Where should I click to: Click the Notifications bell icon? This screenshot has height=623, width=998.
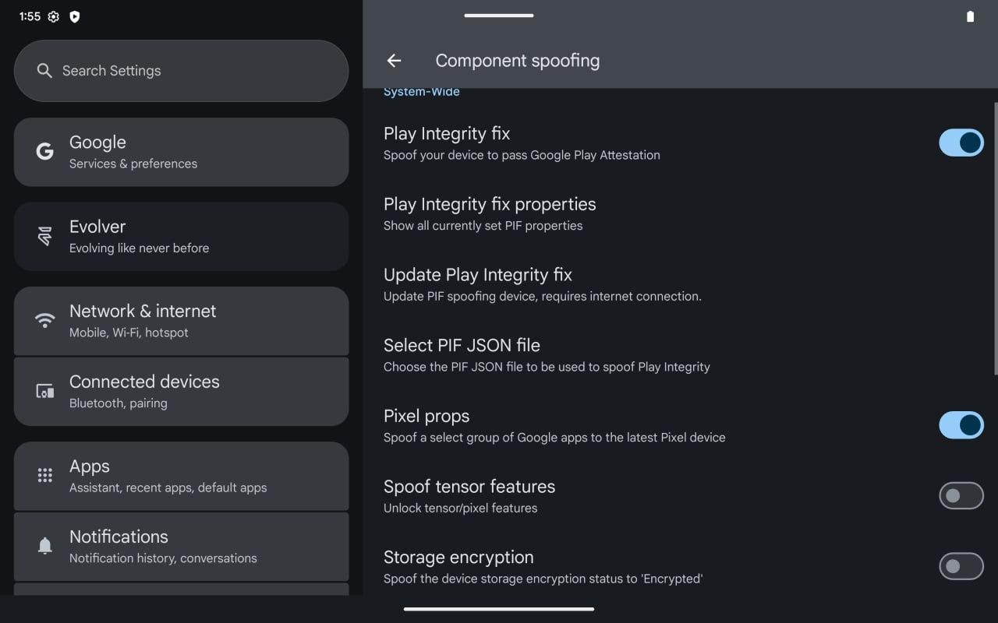click(x=45, y=546)
